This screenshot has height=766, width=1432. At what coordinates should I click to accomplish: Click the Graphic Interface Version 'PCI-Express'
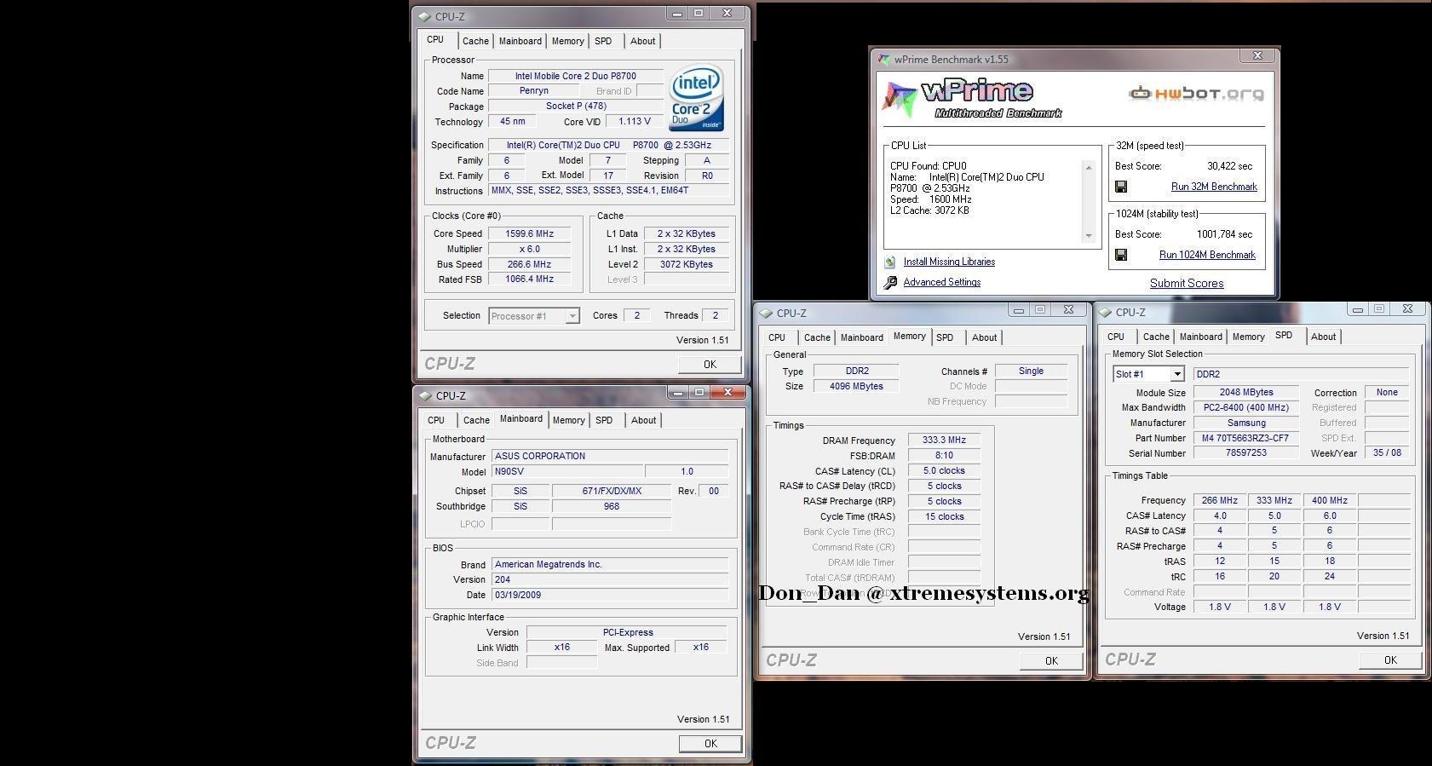click(627, 633)
